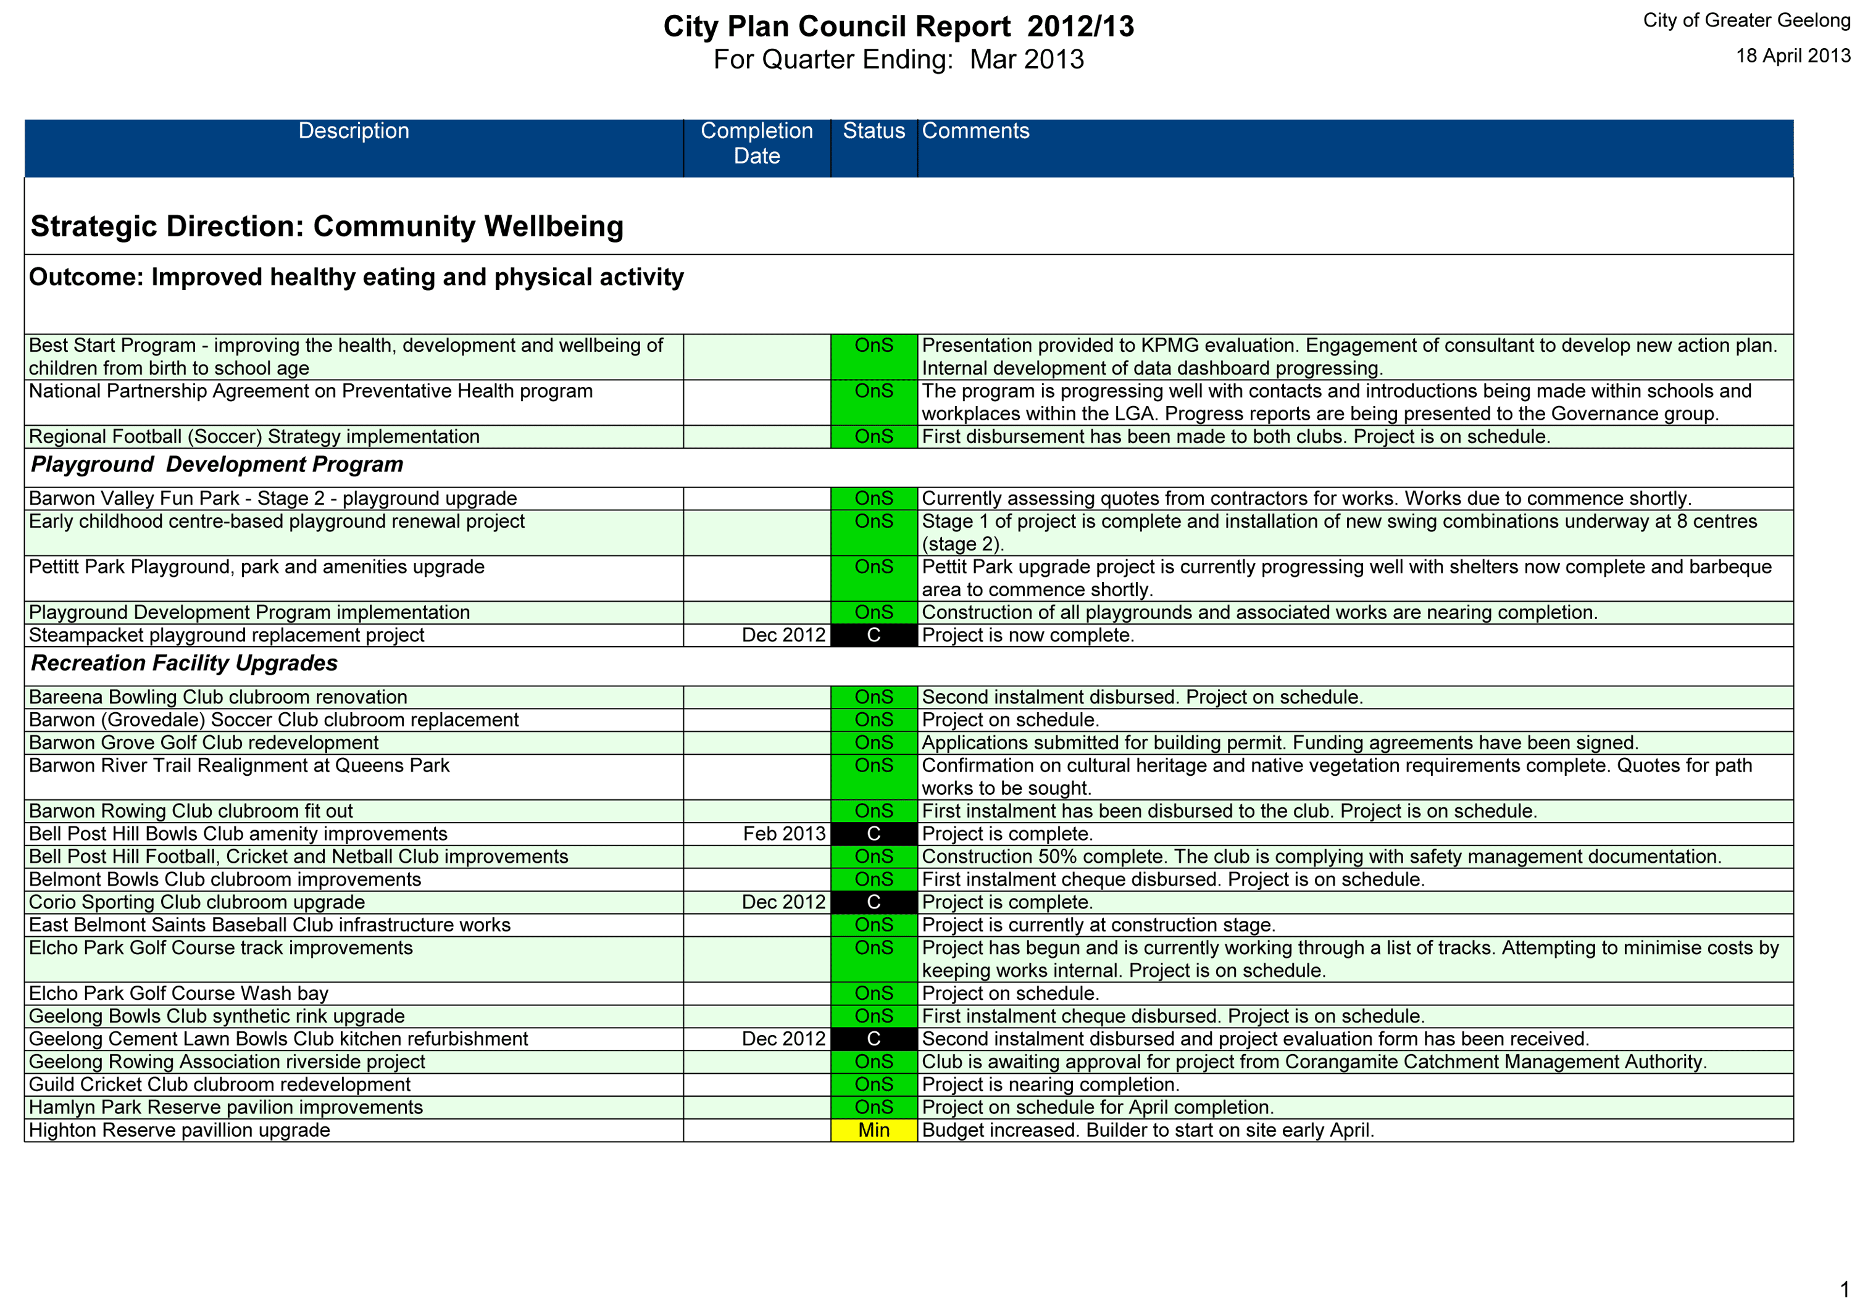Click 'Early childhood centre-based playground renewal project'
This screenshot has height=1309, width=1852.
[277, 522]
